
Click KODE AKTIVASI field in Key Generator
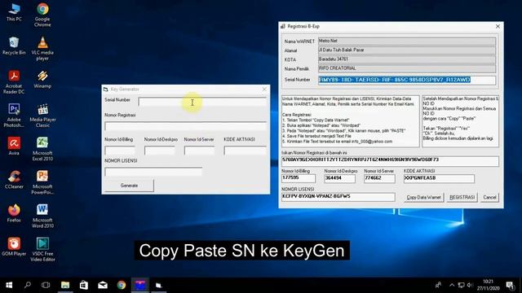246,151
